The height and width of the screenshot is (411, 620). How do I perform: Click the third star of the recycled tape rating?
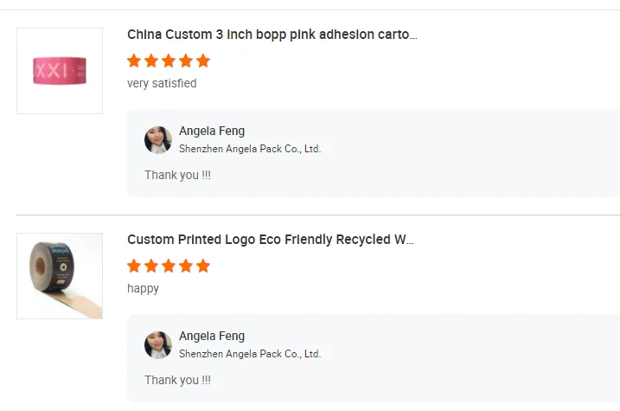point(169,266)
